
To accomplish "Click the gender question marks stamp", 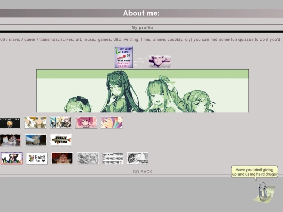I will click(113, 158).
